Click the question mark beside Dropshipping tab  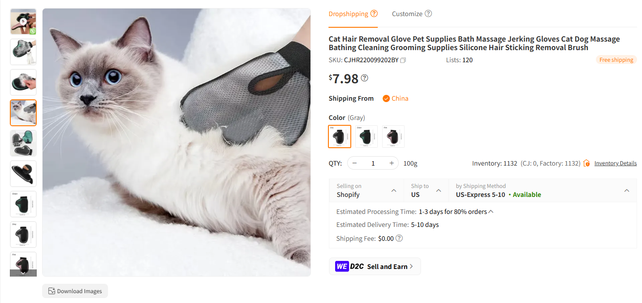coord(374,13)
